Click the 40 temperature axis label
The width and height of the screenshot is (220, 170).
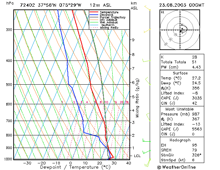click(x=128, y=163)
